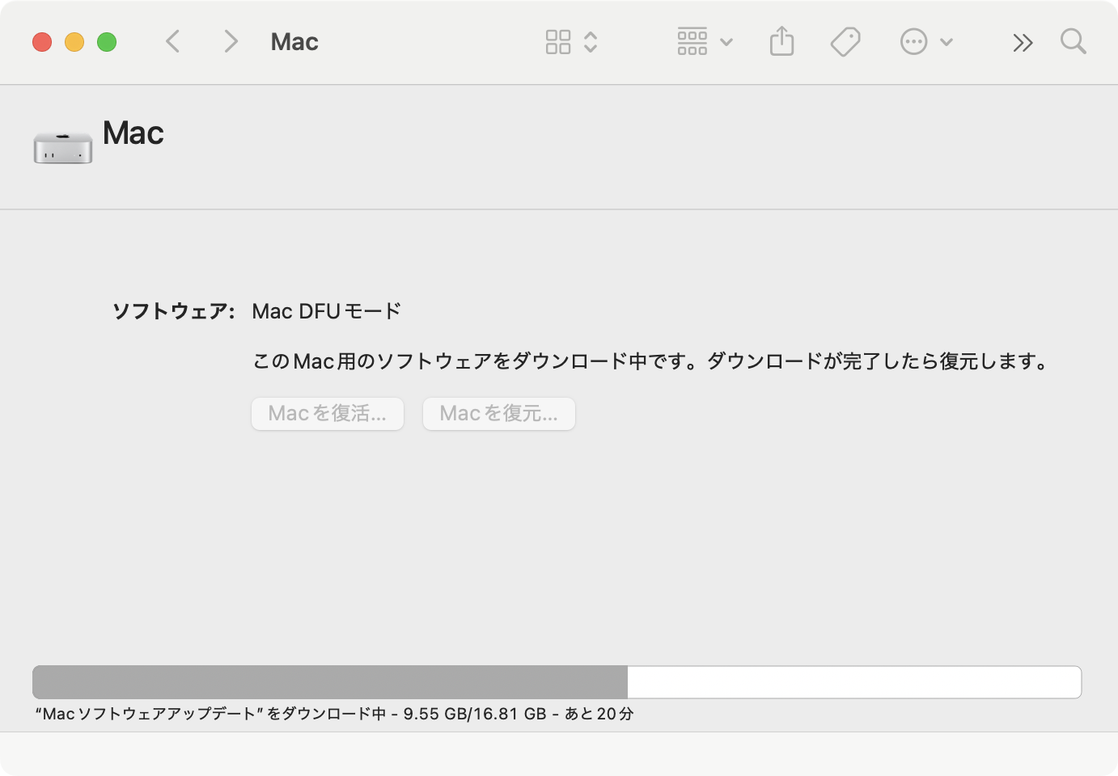Viewport: 1118px width, 776px height.
Task: Click the ソフトウェア: label
Action: (x=173, y=311)
